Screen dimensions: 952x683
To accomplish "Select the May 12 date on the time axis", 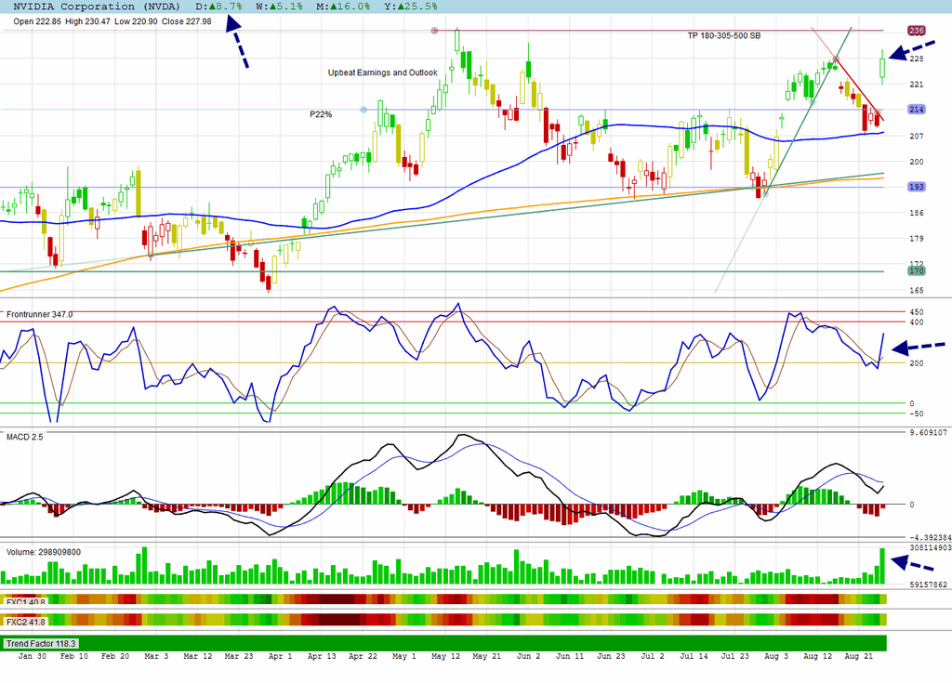I will [x=445, y=656].
